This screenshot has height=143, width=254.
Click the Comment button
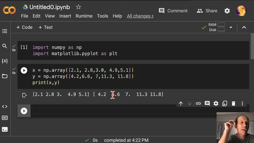(x=173, y=11)
